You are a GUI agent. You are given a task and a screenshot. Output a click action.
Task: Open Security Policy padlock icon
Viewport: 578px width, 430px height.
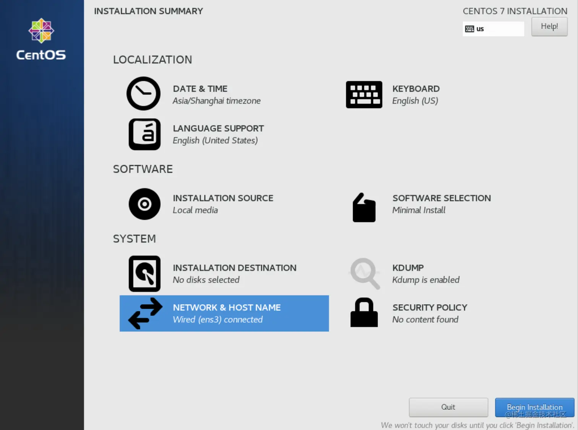pos(364,312)
